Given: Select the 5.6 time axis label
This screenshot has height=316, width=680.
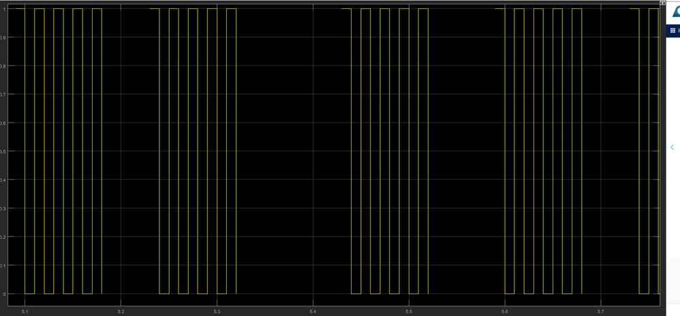Looking at the screenshot, I should tap(505, 311).
